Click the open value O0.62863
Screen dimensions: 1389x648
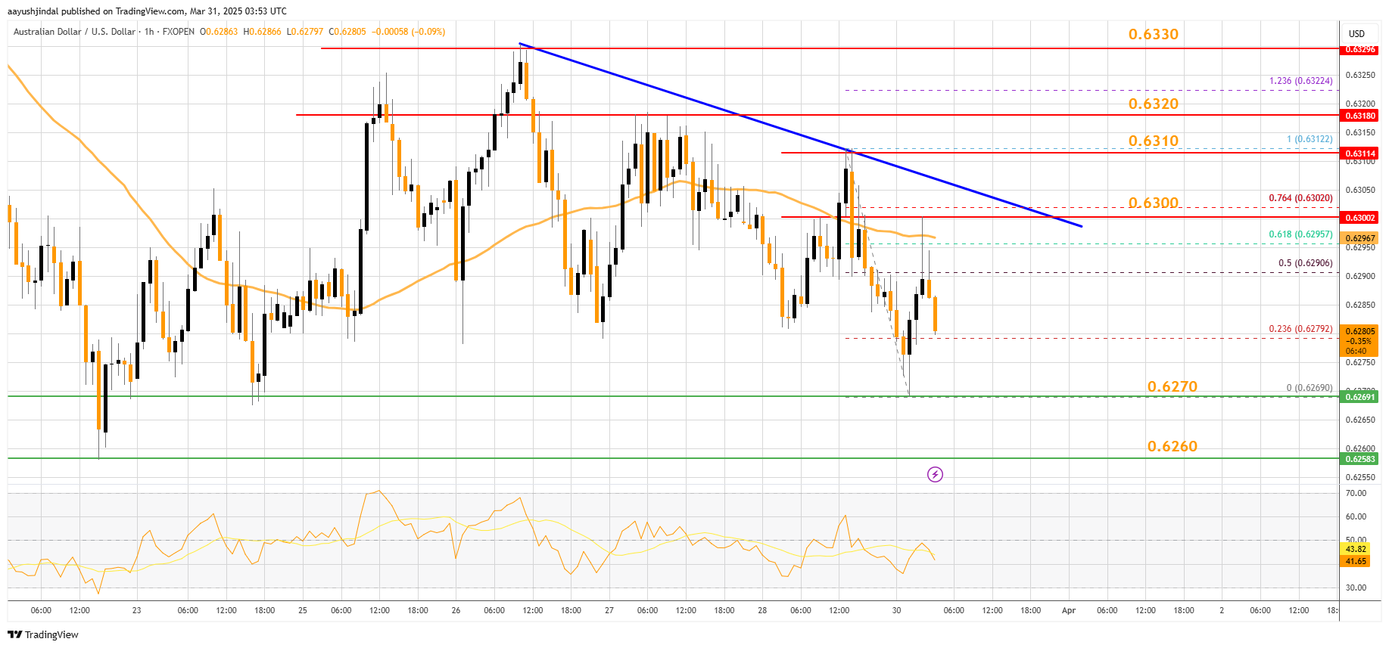[x=219, y=32]
